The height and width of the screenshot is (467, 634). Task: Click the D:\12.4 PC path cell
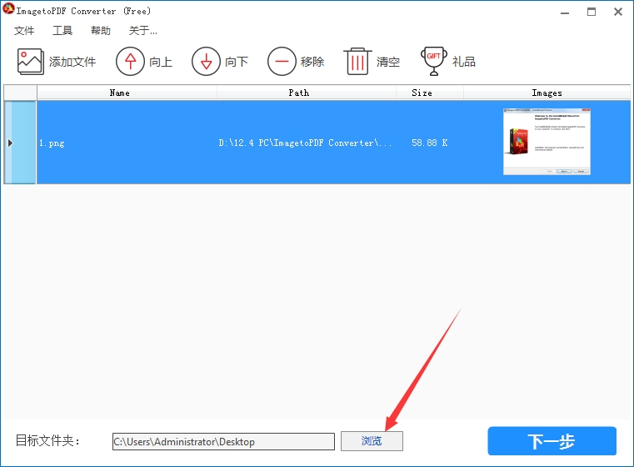click(x=305, y=143)
